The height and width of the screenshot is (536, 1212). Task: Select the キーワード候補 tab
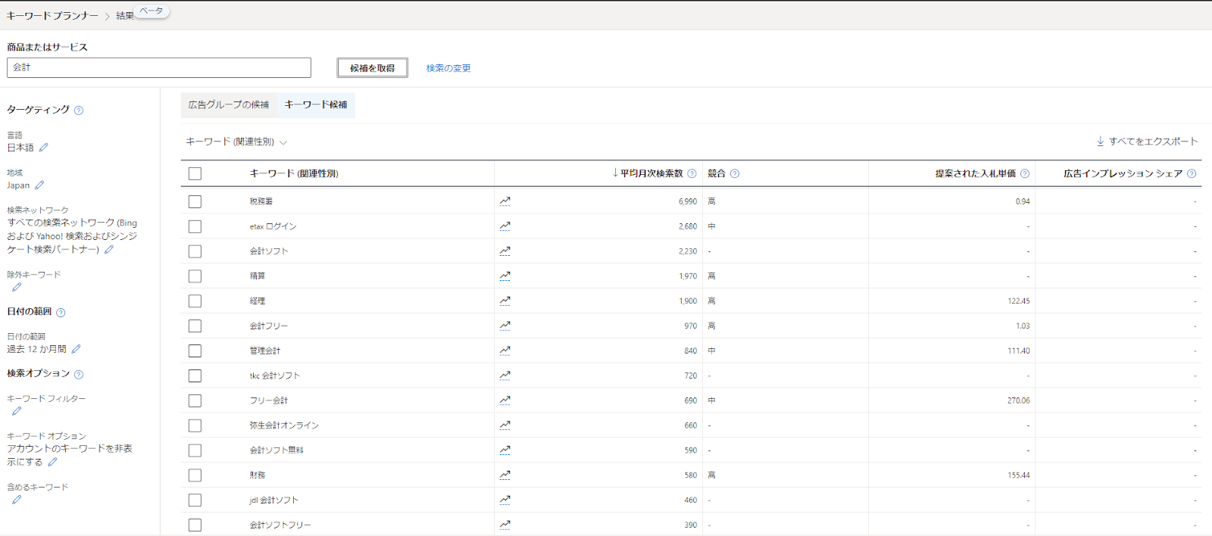316,105
